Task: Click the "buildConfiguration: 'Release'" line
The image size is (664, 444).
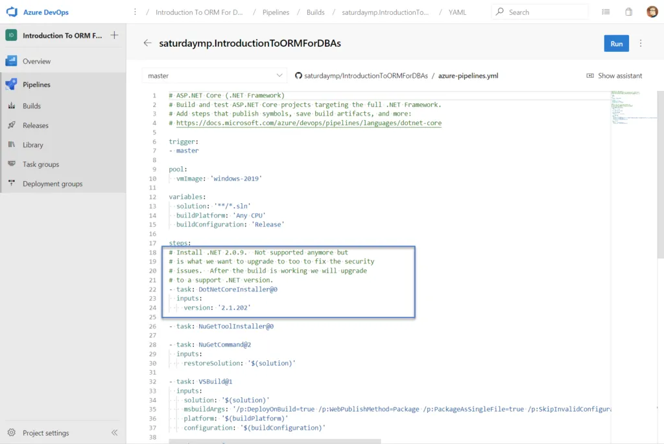Action: pyautogui.click(x=230, y=225)
